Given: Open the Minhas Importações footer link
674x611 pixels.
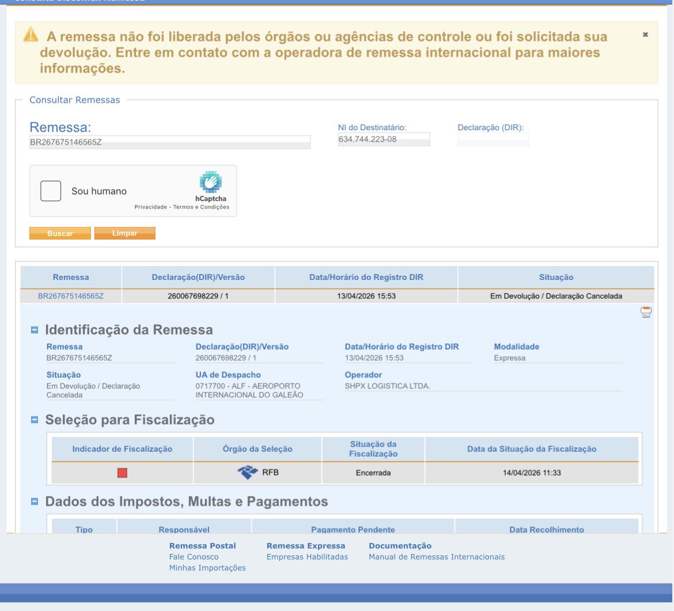Looking at the screenshot, I should pos(207,568).
